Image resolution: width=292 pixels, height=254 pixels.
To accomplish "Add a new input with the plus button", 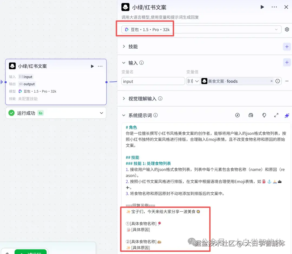I will pos(287,62).
